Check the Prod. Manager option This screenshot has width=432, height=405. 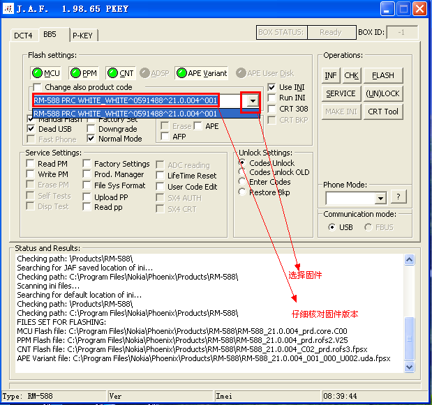pyautogui.click(x=87, y=174)
